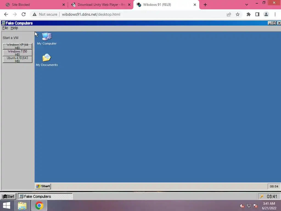Open the tab search dropdown arrow
This screenshot has width=281, height=211.
247,5
